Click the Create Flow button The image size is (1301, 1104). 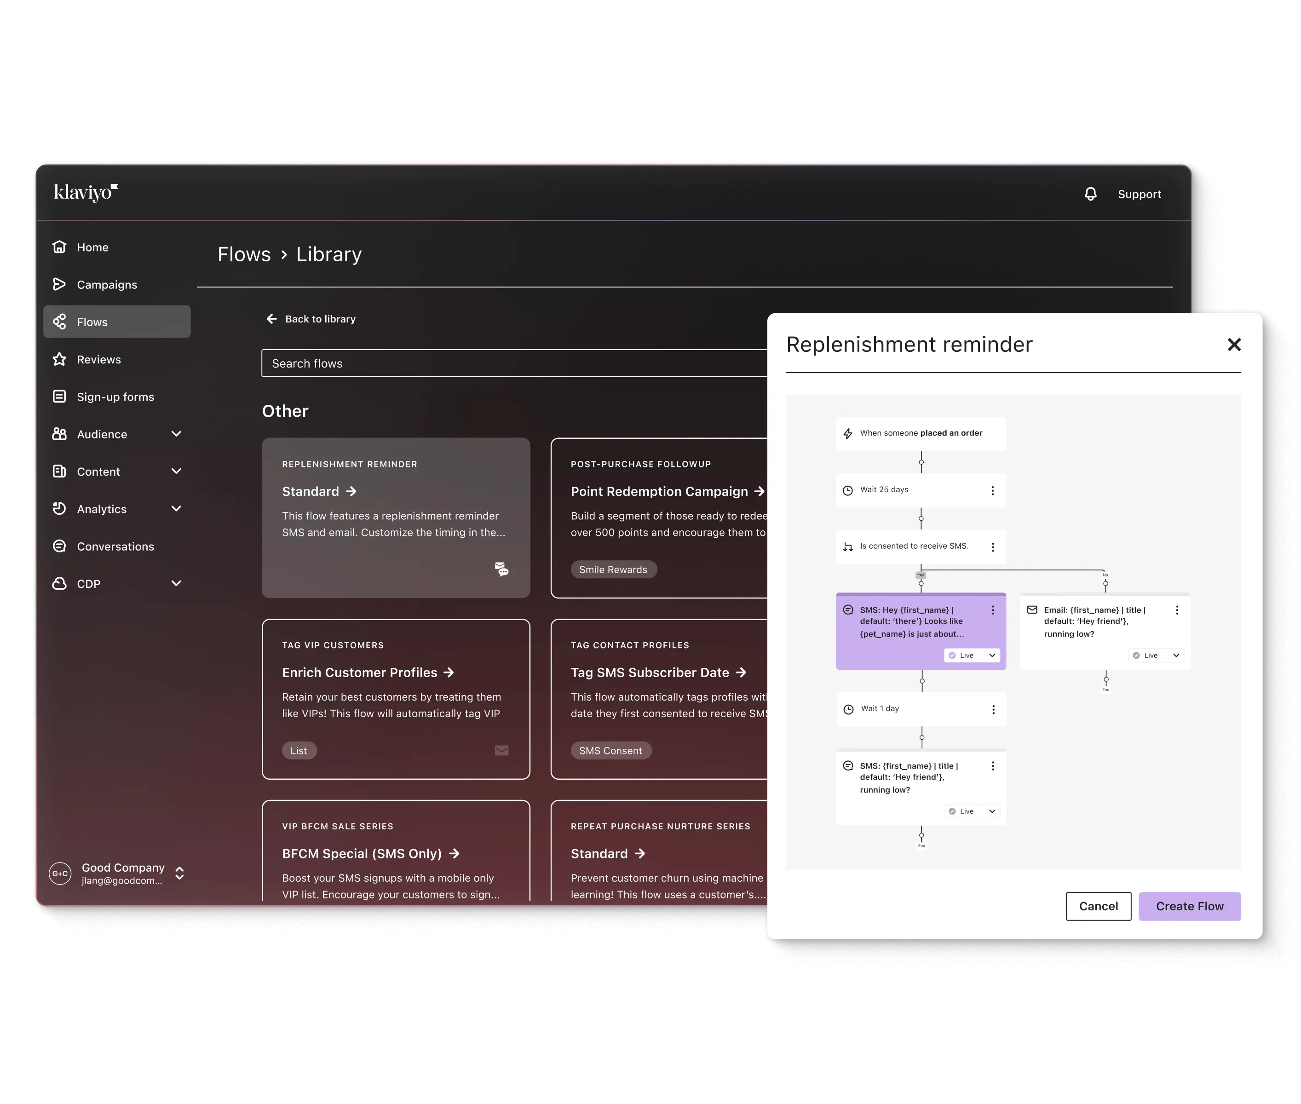1189,906
